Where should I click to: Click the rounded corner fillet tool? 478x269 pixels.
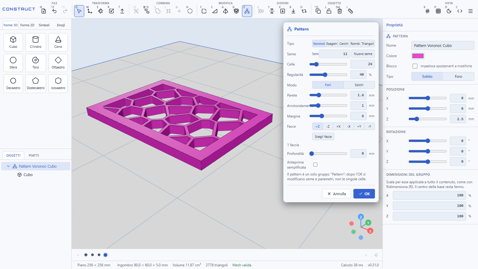(204, 11)
